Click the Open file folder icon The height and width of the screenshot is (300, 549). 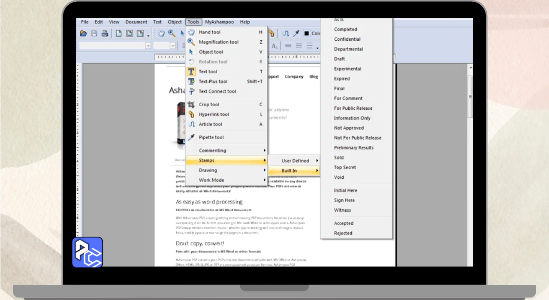coord(84,33)
